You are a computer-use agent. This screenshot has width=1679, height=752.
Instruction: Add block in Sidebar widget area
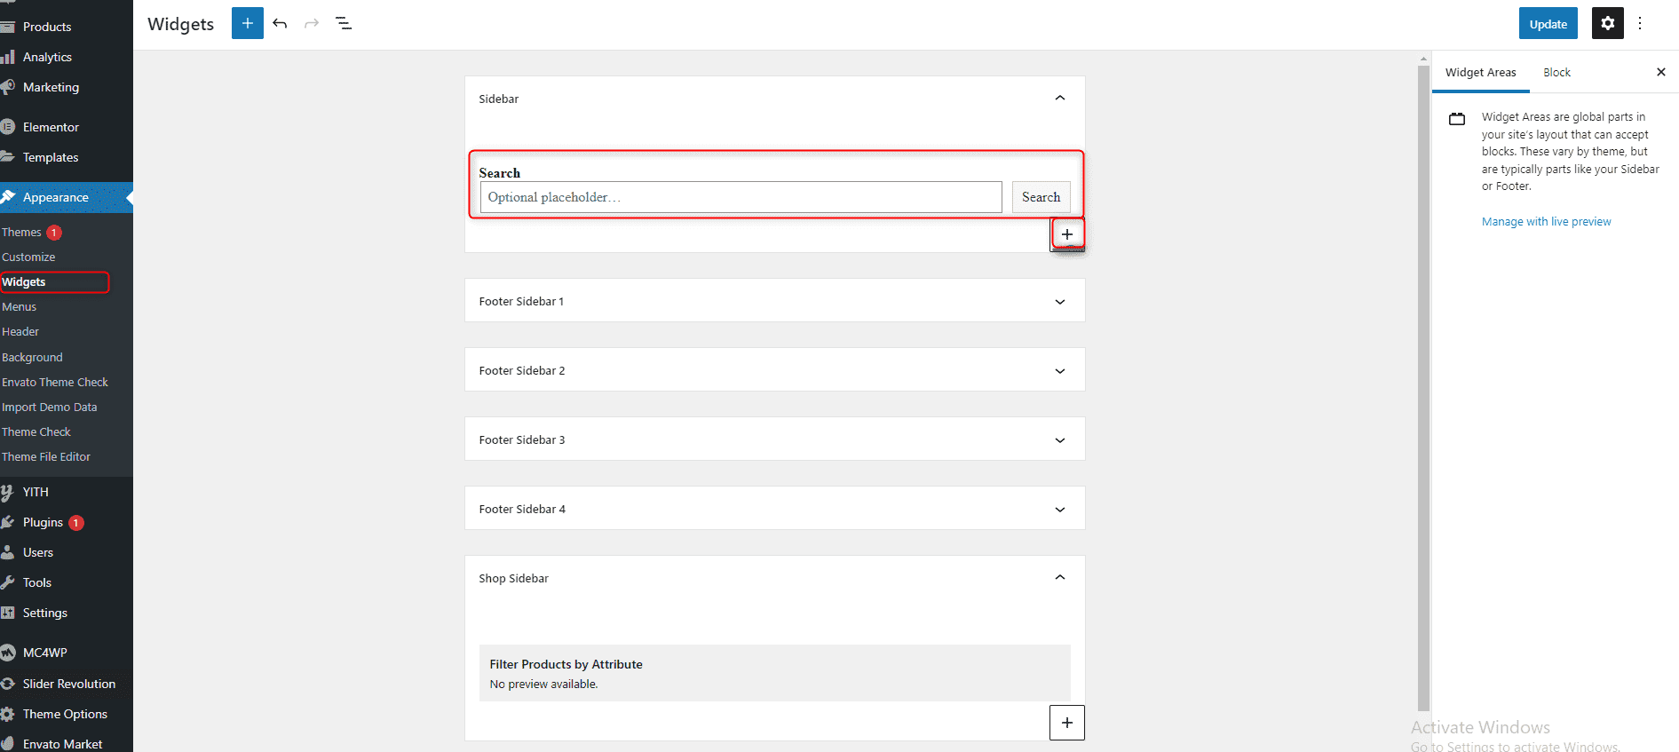coord(1066,234)
